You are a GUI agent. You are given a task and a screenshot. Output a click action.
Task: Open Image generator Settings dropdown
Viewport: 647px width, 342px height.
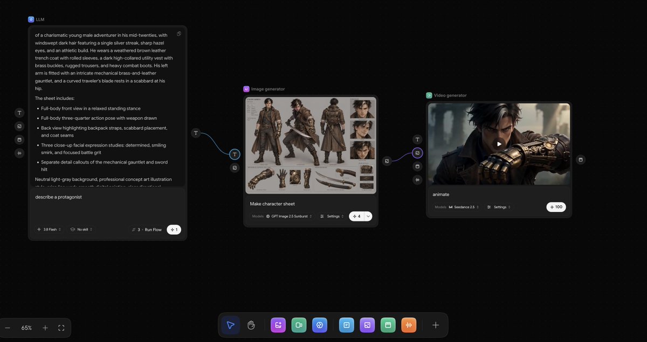pos(332,216)
